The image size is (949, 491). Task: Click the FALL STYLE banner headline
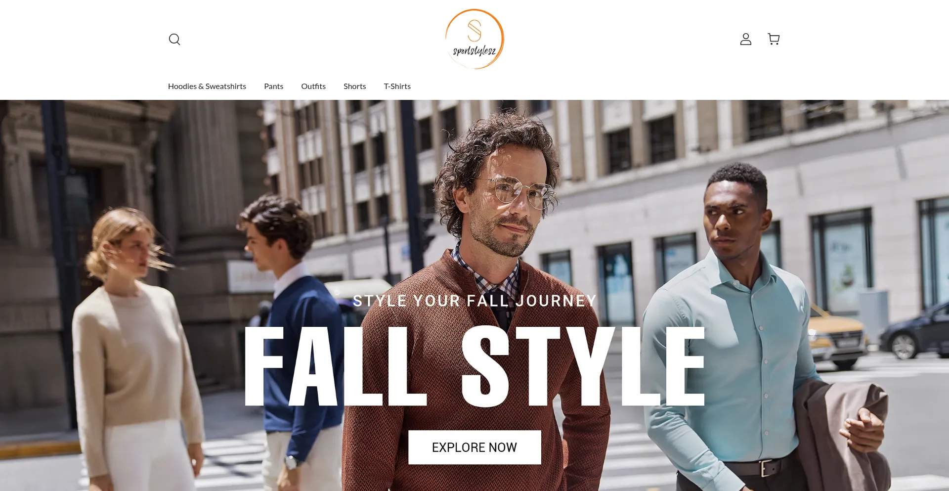click(x=474, y=366)
